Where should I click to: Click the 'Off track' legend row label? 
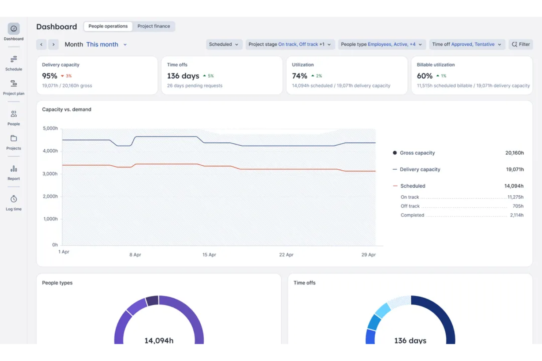(410, 206)
